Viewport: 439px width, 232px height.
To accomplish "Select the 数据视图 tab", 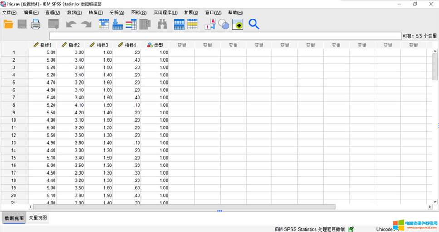I will pos(14,218).
